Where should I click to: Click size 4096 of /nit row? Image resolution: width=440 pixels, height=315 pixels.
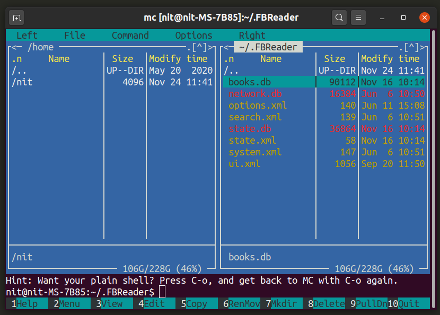pos(133,82)
